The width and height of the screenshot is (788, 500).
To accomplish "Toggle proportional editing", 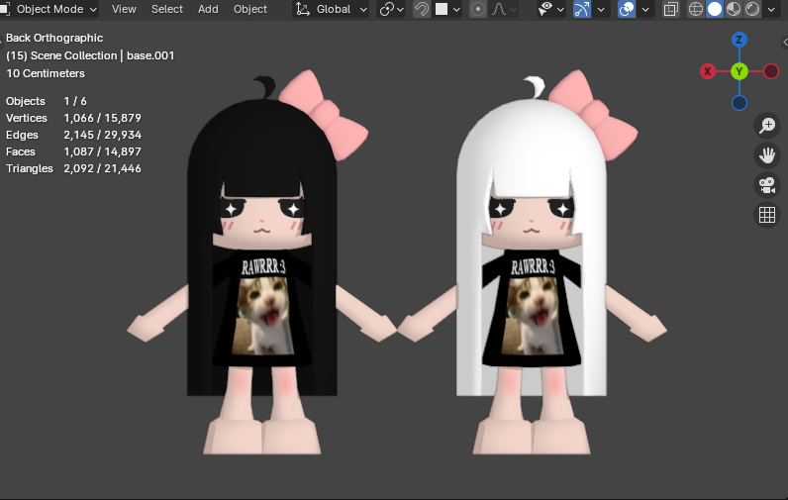I will pyautogui.click(x=478, y=9).
